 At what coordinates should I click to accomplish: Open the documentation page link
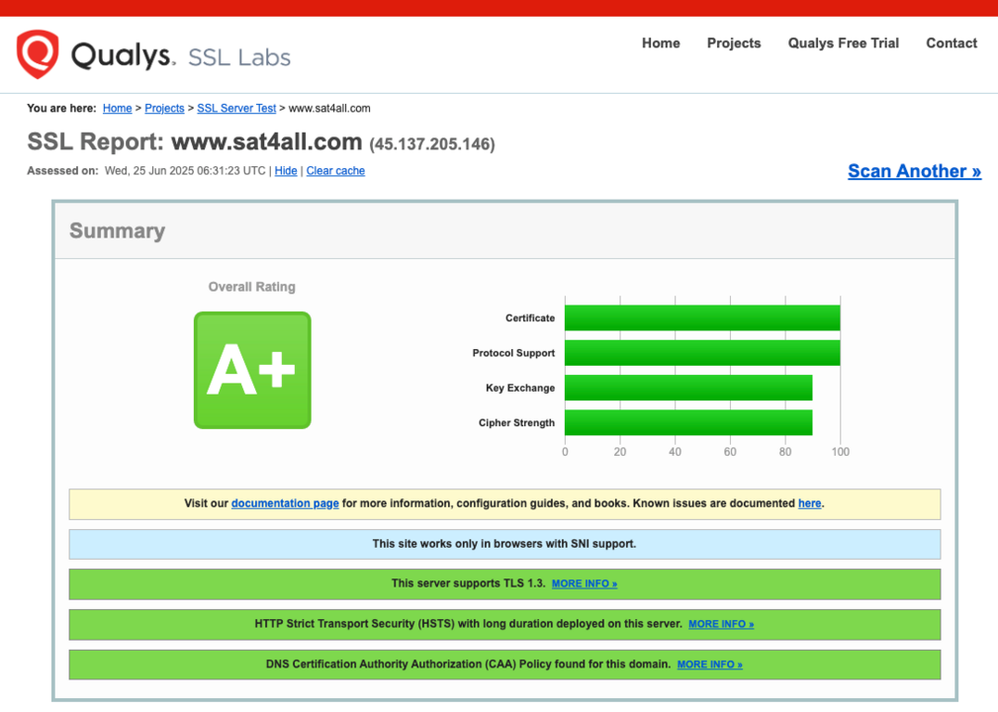click(285, 503)
